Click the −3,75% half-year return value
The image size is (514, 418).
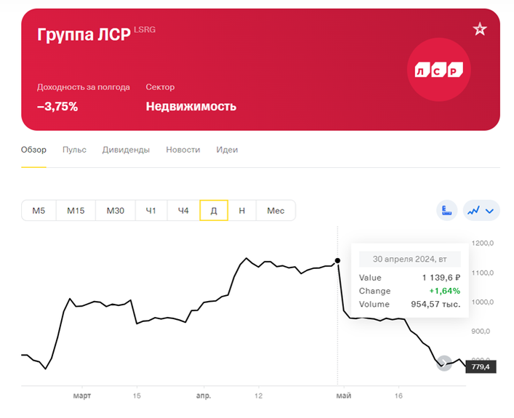57,107
